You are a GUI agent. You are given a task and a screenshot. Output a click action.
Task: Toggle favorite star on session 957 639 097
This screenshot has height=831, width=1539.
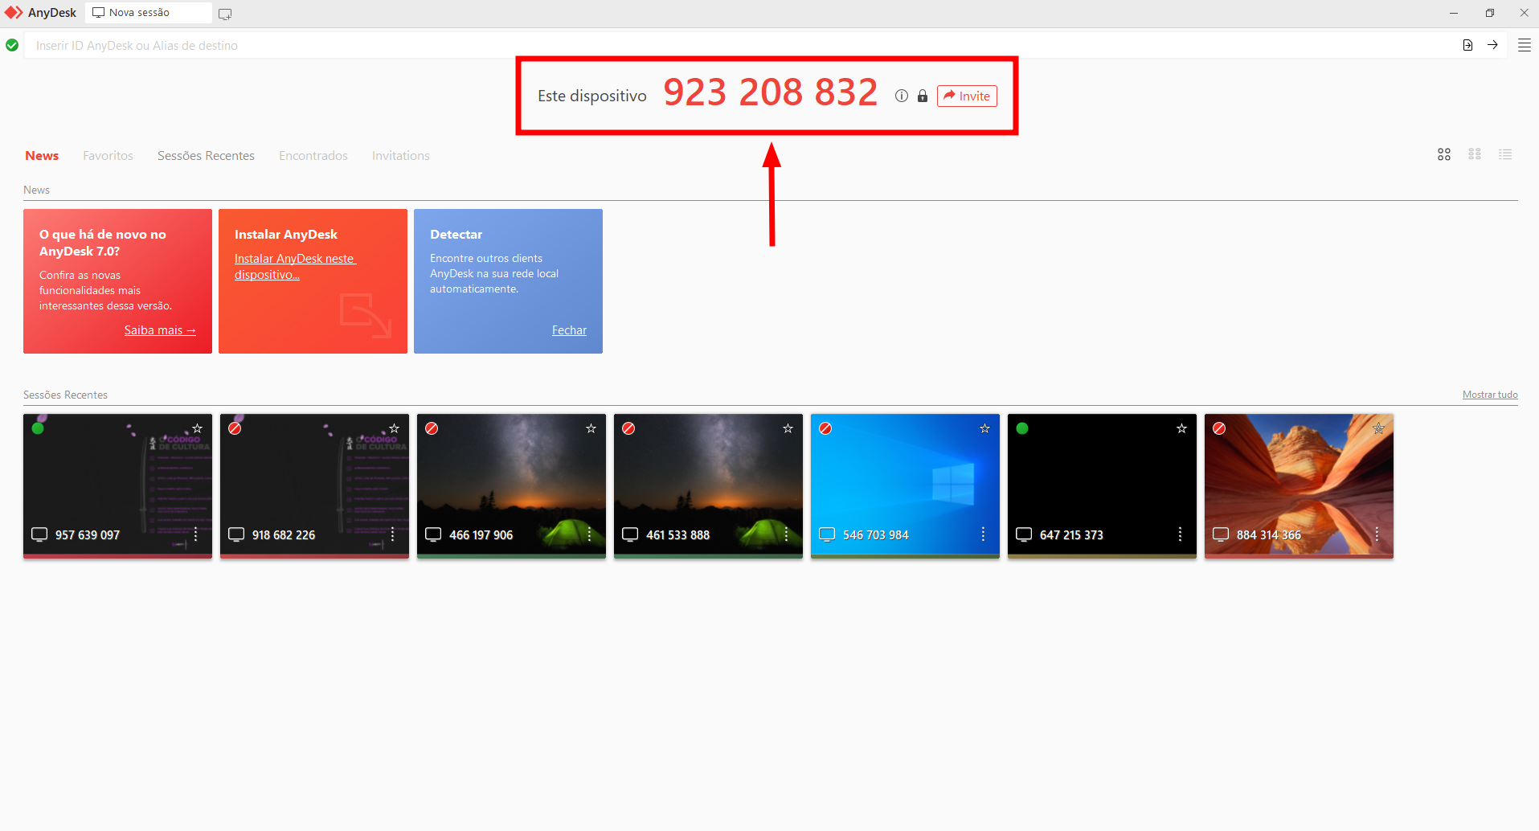point(197,428)
